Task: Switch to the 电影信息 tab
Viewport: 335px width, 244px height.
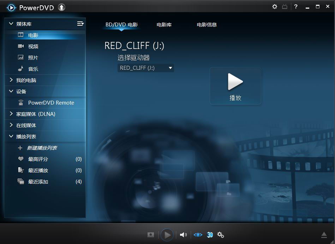Action: pos(207,25)
